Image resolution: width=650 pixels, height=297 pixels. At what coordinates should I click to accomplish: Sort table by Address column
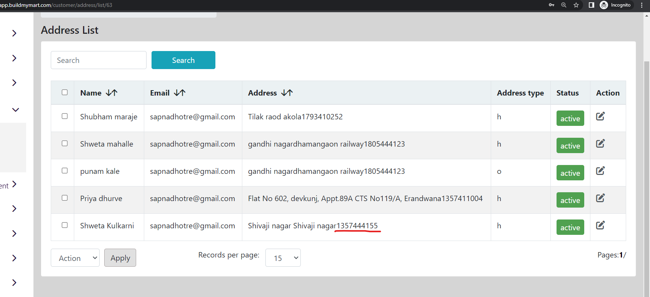click(287, 93)
